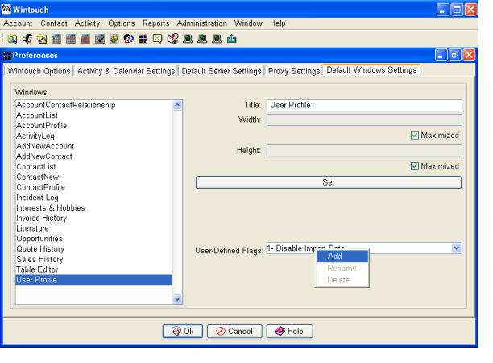Click the Ok button
The width and height of the screenshot is (493, 363).
click(x=183, y=332)
